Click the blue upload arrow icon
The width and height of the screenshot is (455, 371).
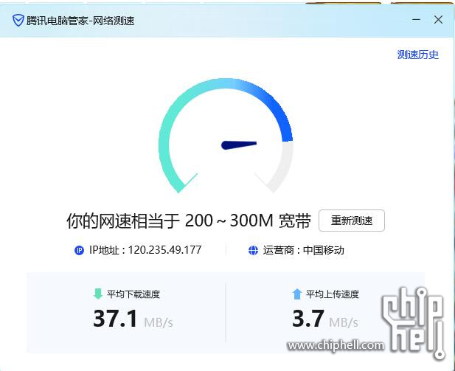[297, 294]
